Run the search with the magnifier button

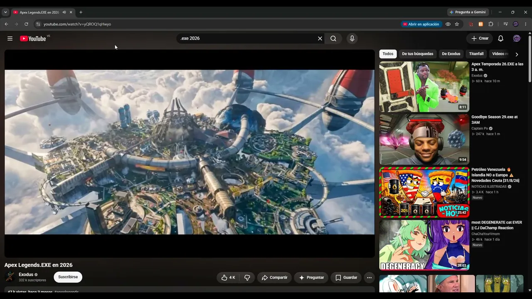coord(333,39)
